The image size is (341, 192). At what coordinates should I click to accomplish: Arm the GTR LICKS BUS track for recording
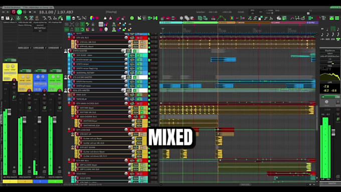74,130
